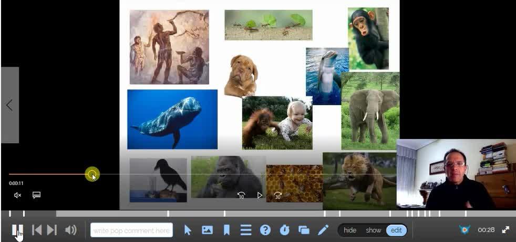This screenshot has width=516, height=242.
Task: Unmute the inner video player
Action: point(17,195)
